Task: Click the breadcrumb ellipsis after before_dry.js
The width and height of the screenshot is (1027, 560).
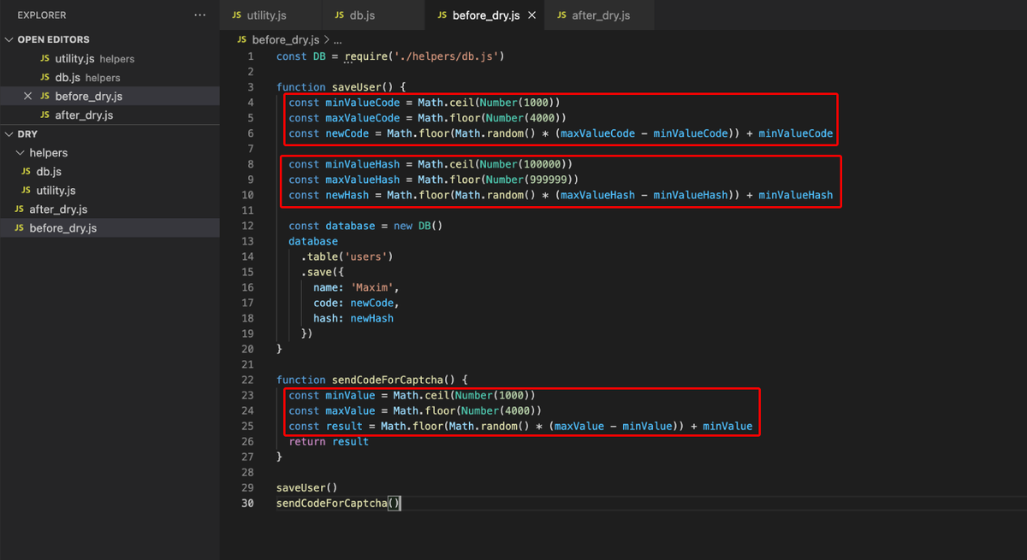Action: click(337, 40)
